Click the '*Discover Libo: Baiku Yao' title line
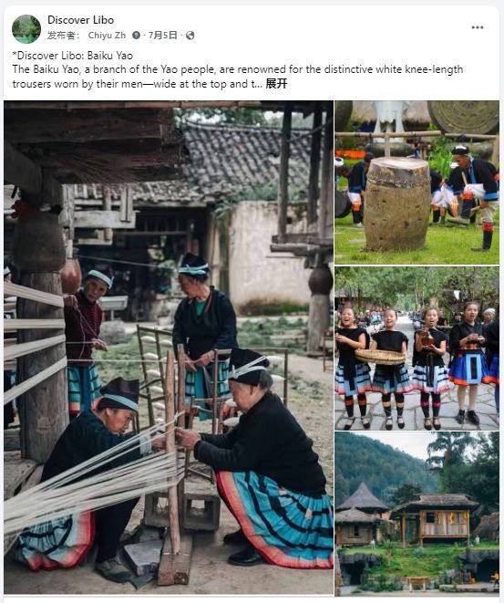The width and height of the screenshot is (504, 603). coord(73,56)
